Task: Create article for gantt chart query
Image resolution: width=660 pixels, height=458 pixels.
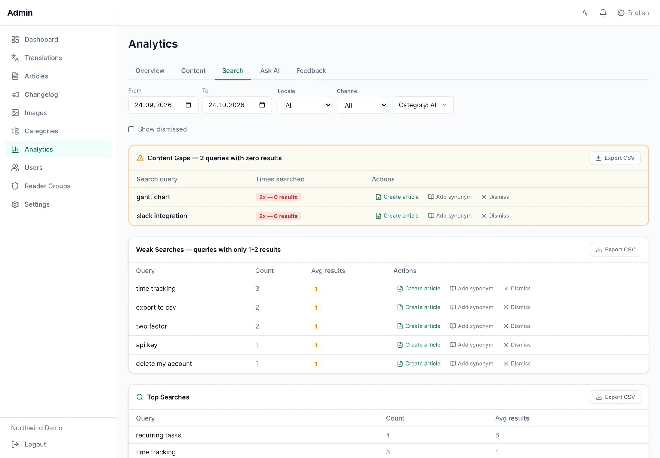Action: (x=397, y=197)
